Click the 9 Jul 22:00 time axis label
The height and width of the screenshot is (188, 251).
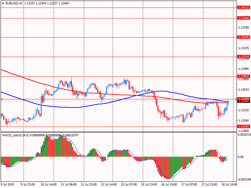click(28, 184)
